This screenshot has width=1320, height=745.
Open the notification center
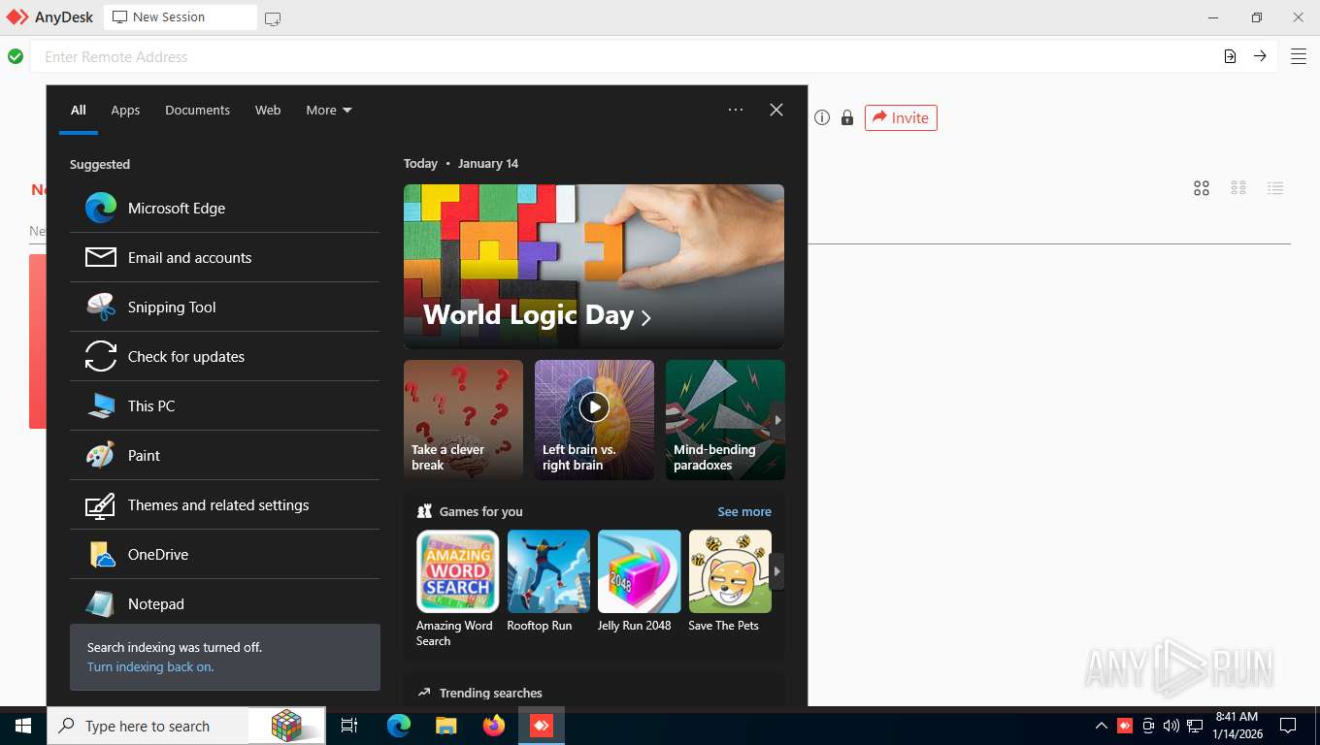click(1288, 726)
